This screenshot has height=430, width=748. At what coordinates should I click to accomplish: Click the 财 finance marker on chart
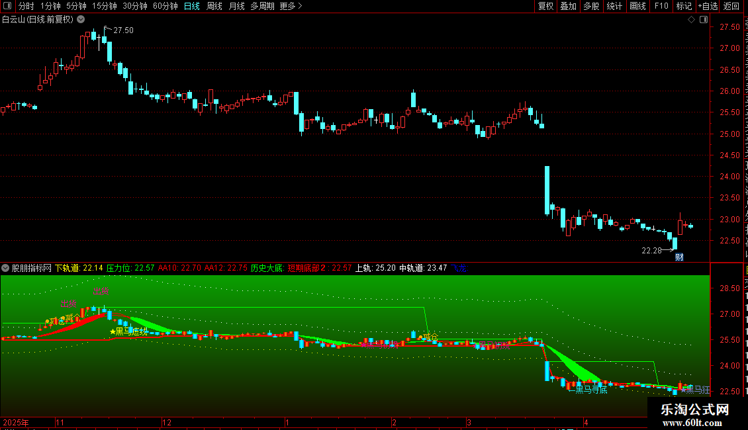point(679,257)
